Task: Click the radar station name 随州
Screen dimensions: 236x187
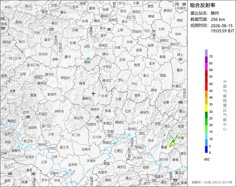Action: click(x=215, y=13)
